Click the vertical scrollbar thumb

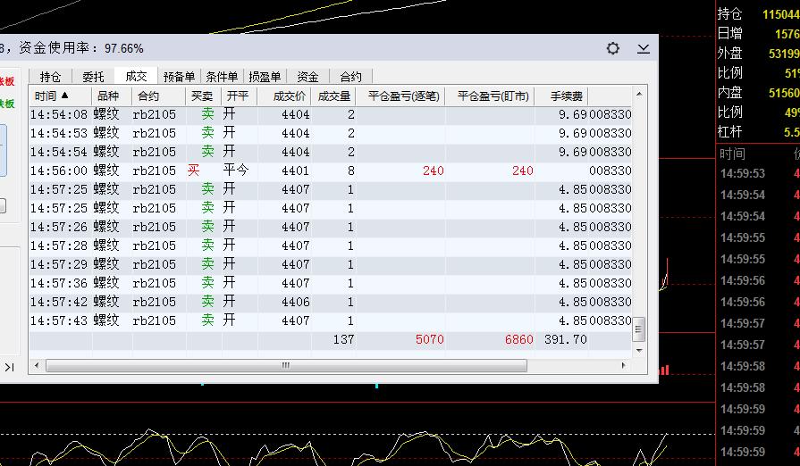639,329
